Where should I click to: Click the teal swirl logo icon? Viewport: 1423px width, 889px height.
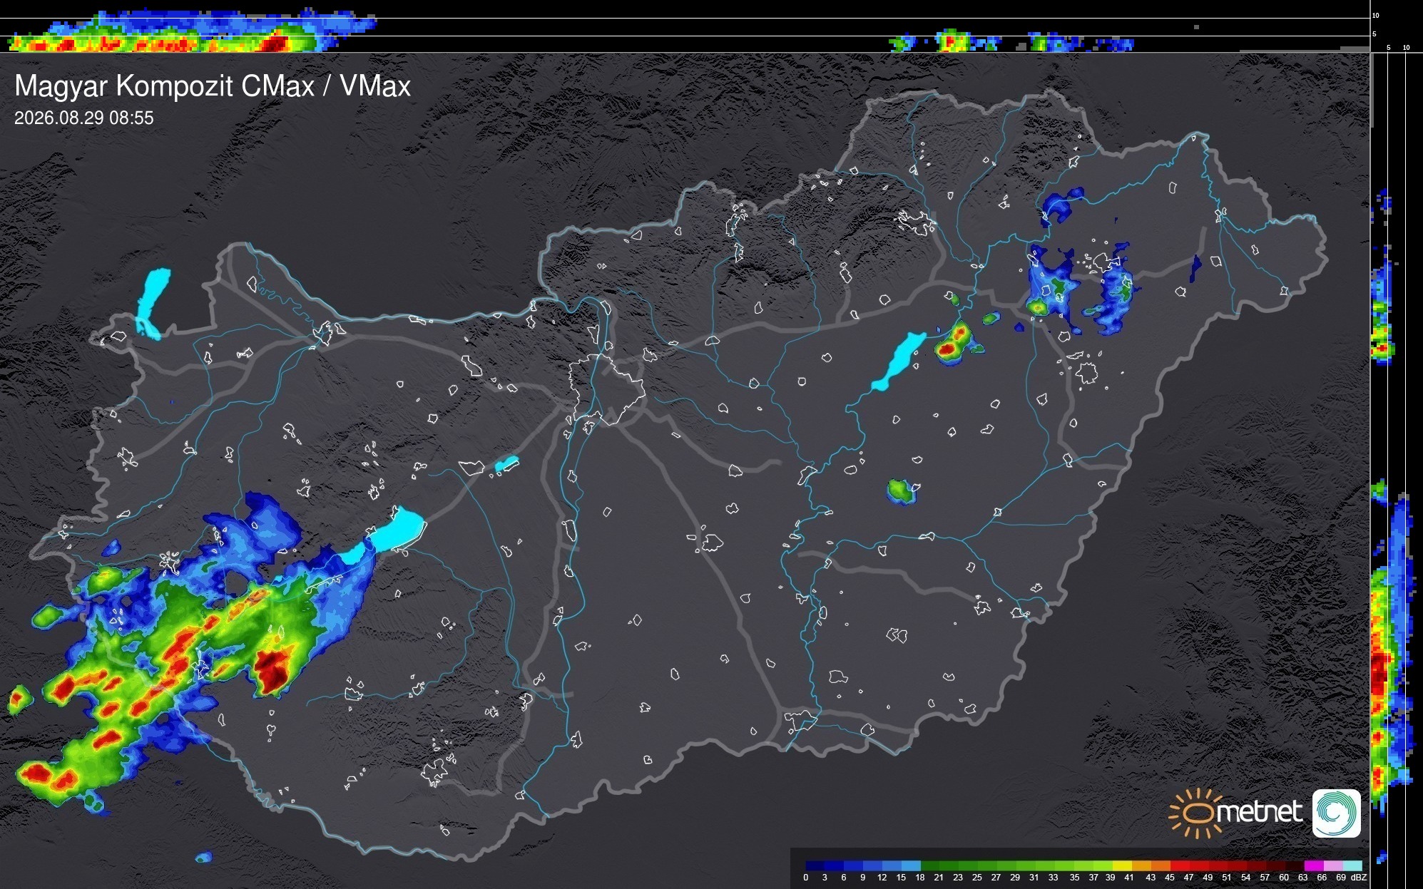(1337, 813)
